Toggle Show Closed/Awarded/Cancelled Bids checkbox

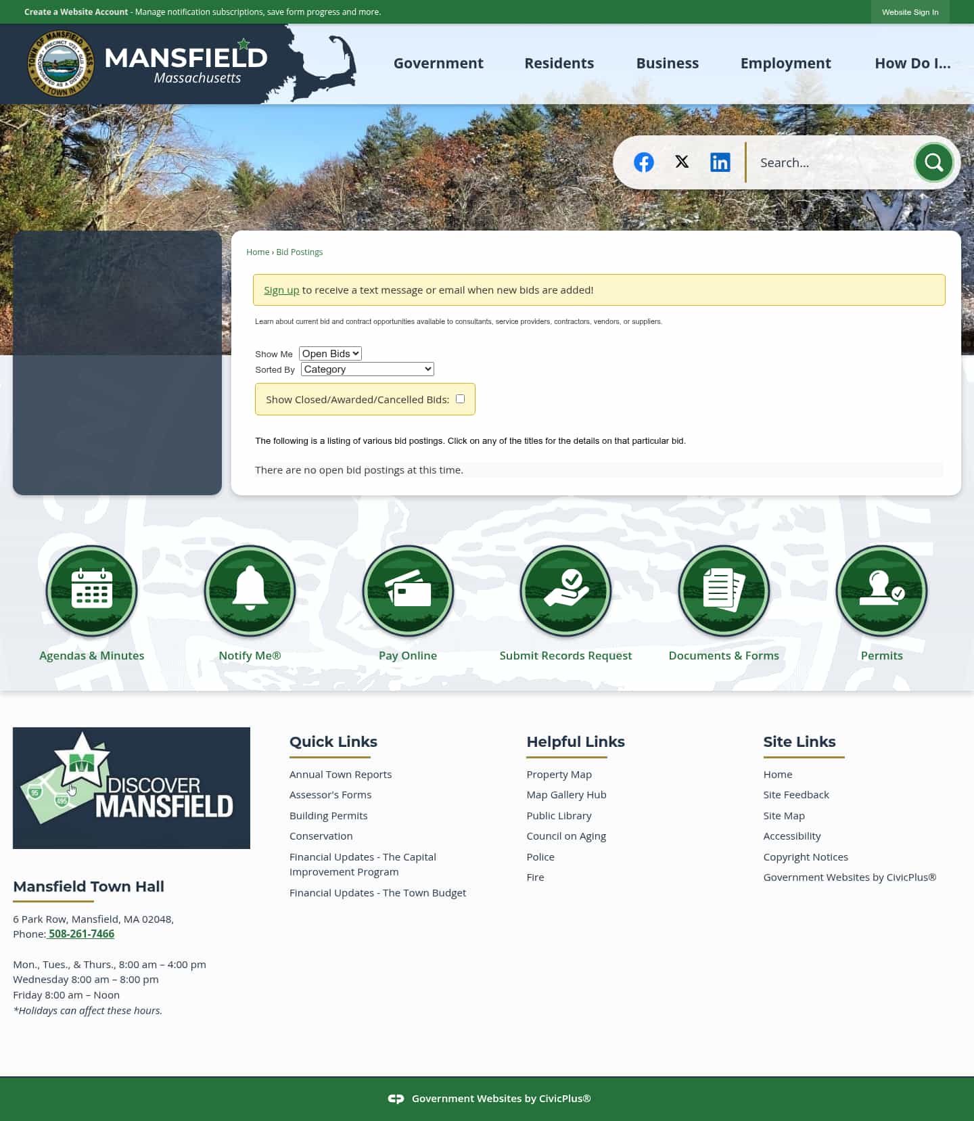460,398
